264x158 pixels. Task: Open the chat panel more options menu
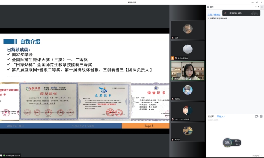(256, 6)
